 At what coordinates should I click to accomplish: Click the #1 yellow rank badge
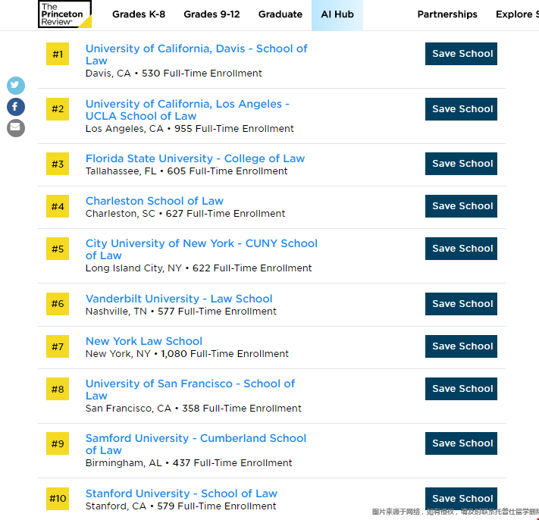pos(58,55)
